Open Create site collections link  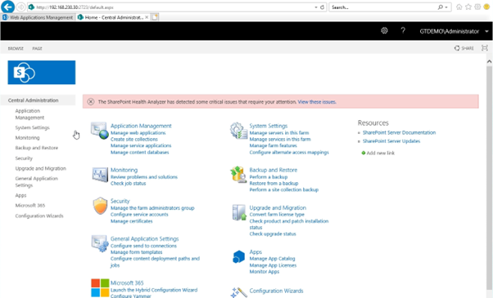(134, 139)
